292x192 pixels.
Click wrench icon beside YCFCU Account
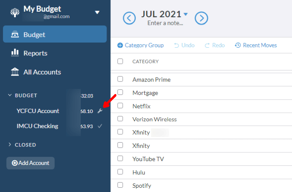[100, 111]
